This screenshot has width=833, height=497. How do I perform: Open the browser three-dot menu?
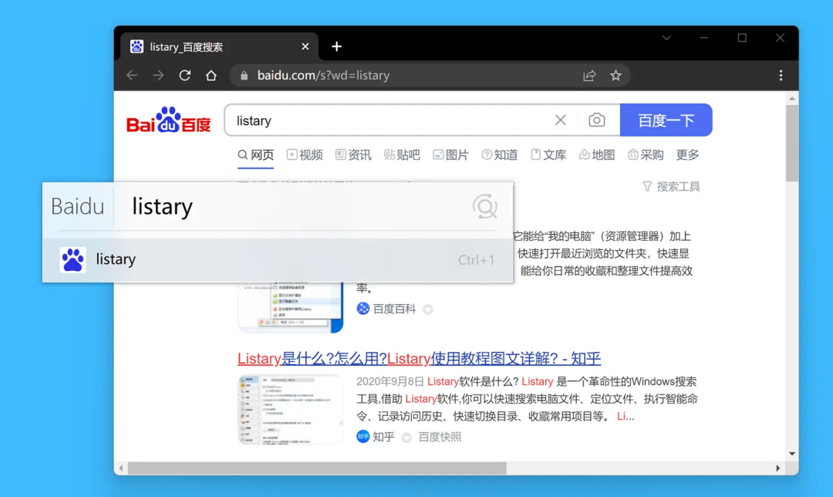click(x=781, y=75)
